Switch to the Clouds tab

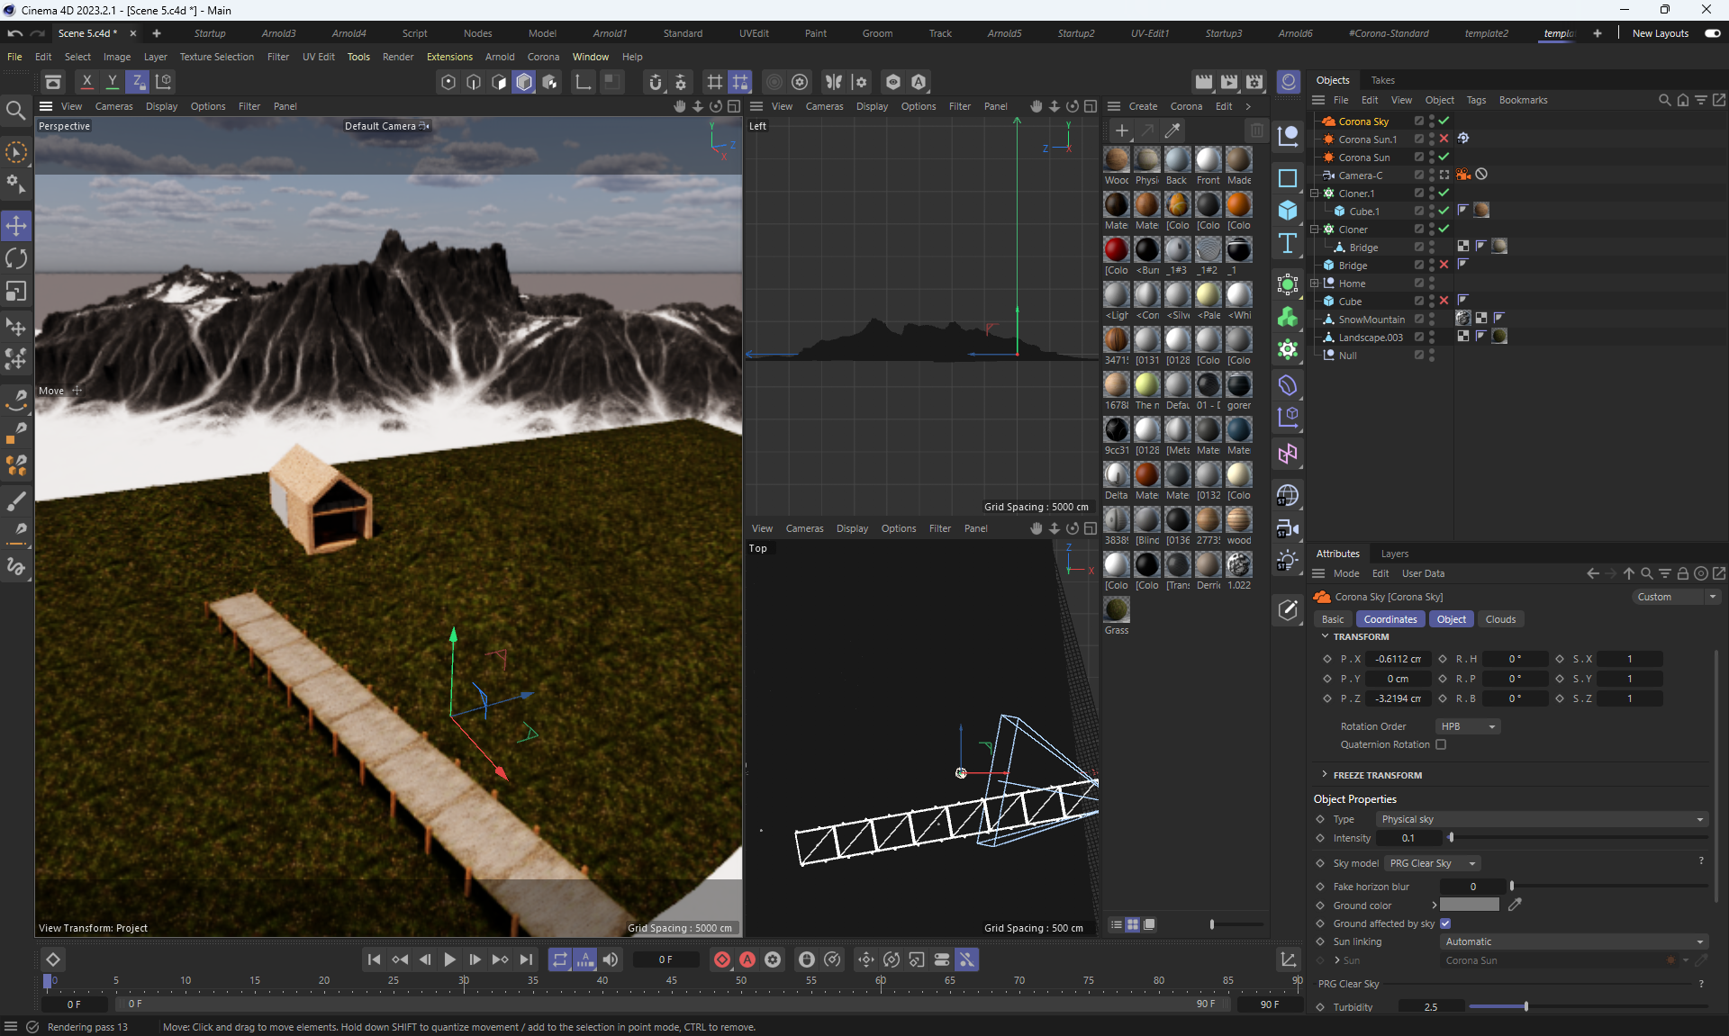pyautogui.click(x=1499, y=619)
